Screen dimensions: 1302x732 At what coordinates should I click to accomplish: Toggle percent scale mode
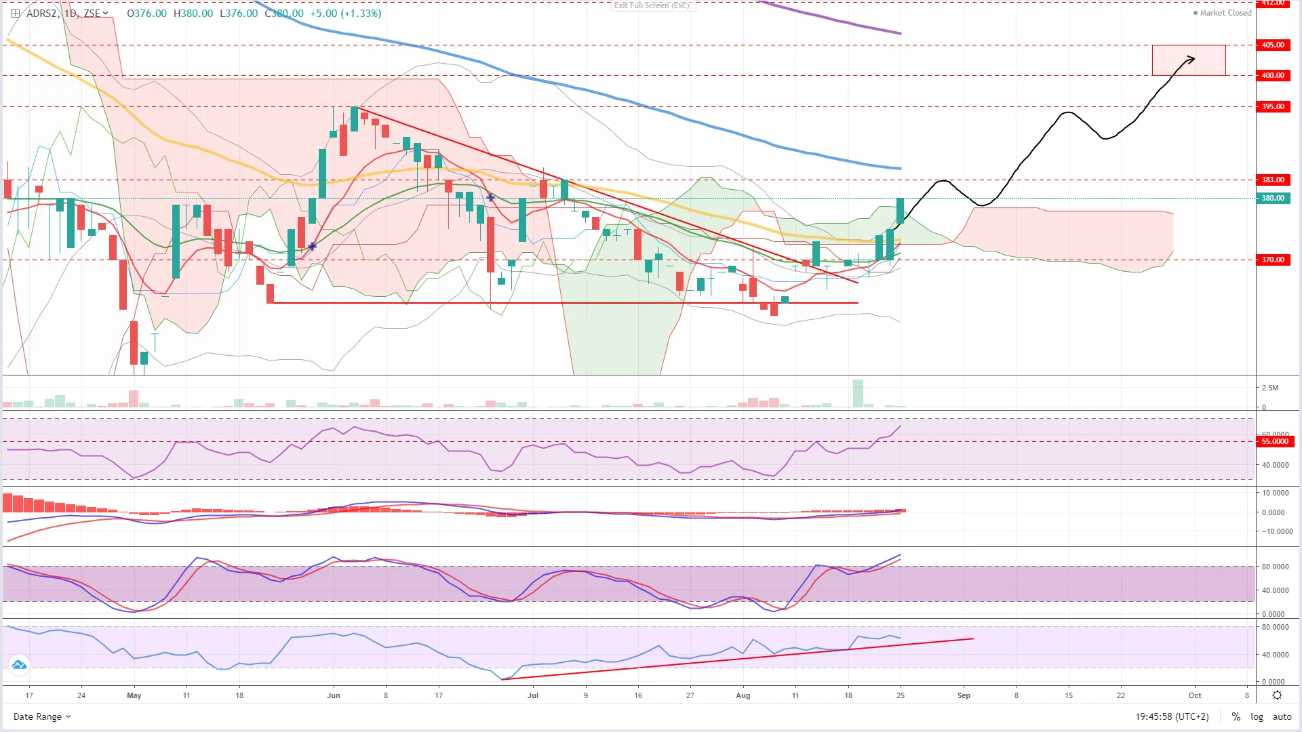[x=1236, y=716]
